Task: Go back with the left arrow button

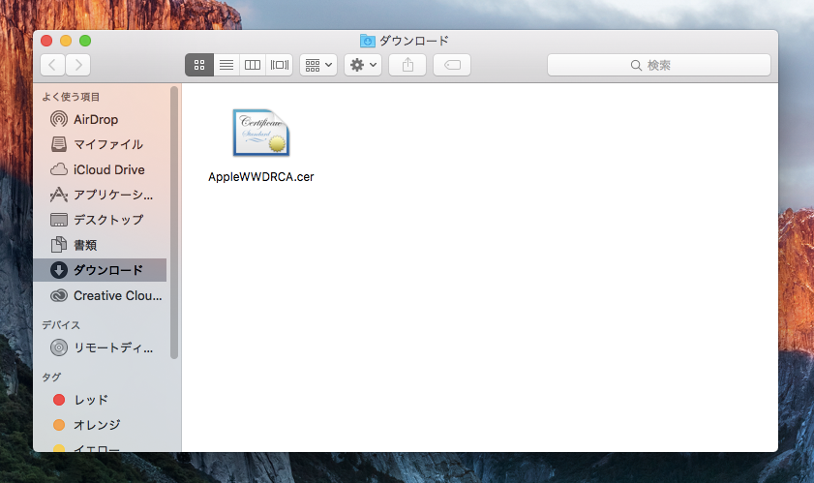Action: coord(52,65)
